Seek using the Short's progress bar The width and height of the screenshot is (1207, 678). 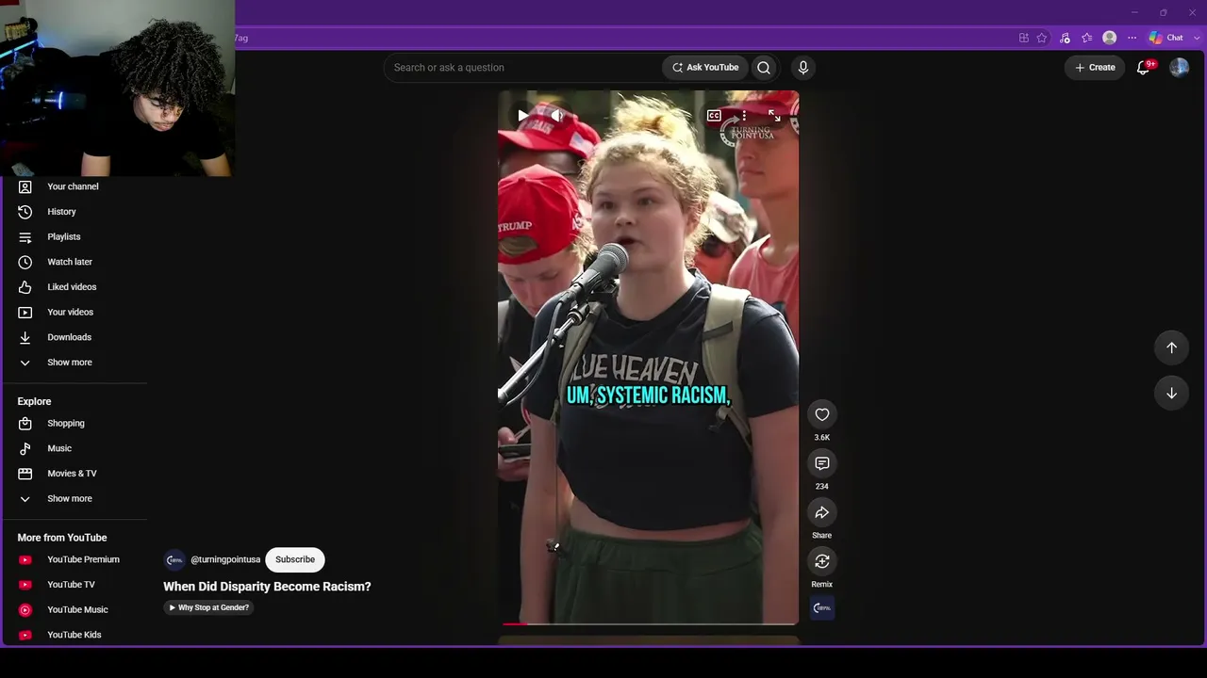[x=649, y=623]
